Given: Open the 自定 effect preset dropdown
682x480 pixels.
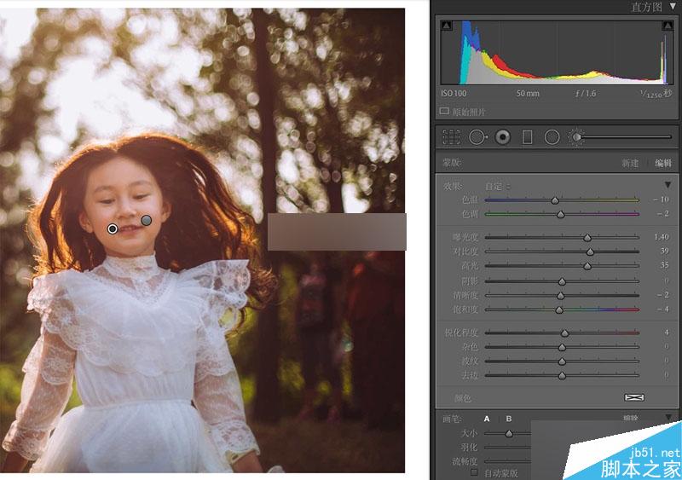Looking at the screenshot, I should click(498, 186).
